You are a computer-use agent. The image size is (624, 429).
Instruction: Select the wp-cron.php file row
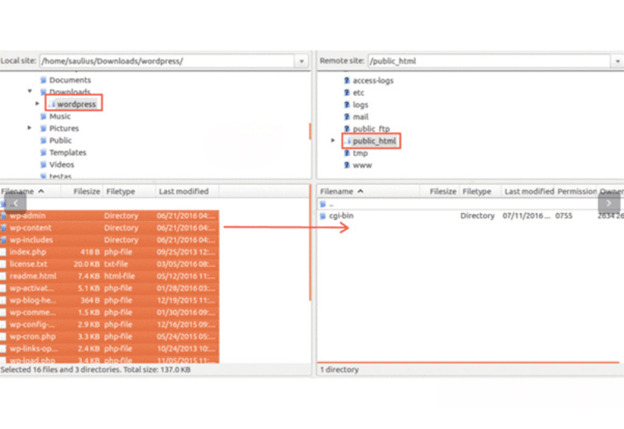pos(109,336)
